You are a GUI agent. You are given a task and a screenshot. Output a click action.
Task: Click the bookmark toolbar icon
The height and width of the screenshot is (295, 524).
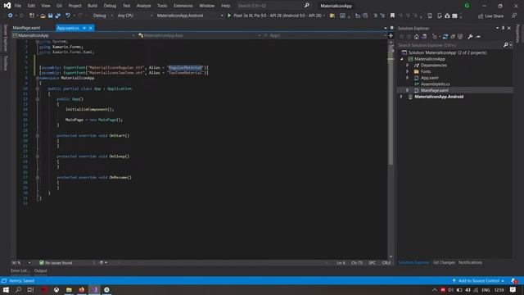[x=392, y=16]
